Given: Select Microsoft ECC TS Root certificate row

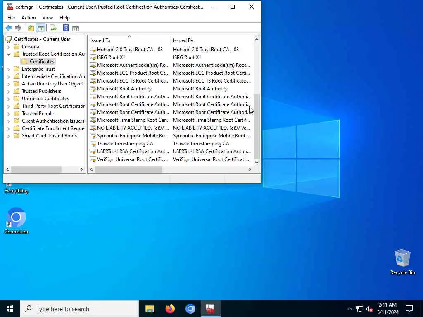Looking at the screenshot, I should point(171,80).
